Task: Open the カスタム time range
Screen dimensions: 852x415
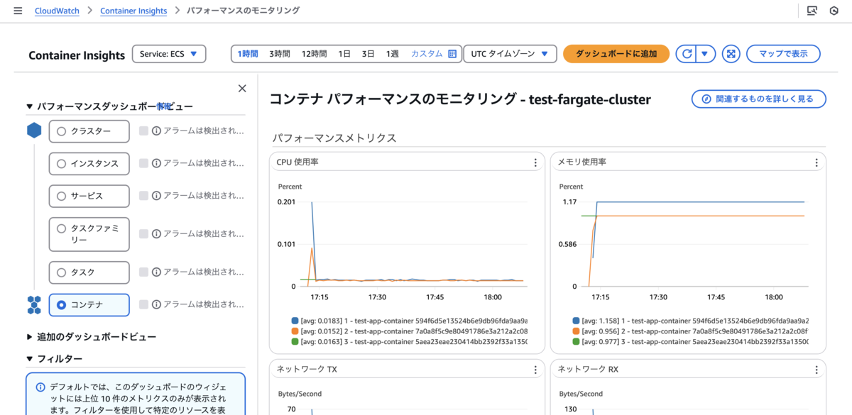Action: coord(427,54)
